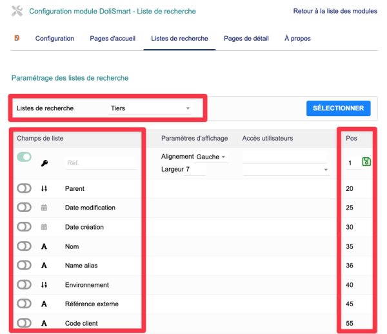Image resolution: width=387 pixels, height=334 pixels.
Task: Switch to the Pages d'accueil tab
Action: tap(112, 39)
